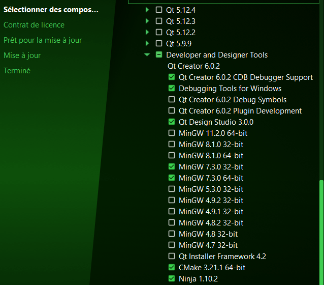
Task: Uncheck CMake 3.21.1 64-bit checkbox
Action: [x=172, y=267]
